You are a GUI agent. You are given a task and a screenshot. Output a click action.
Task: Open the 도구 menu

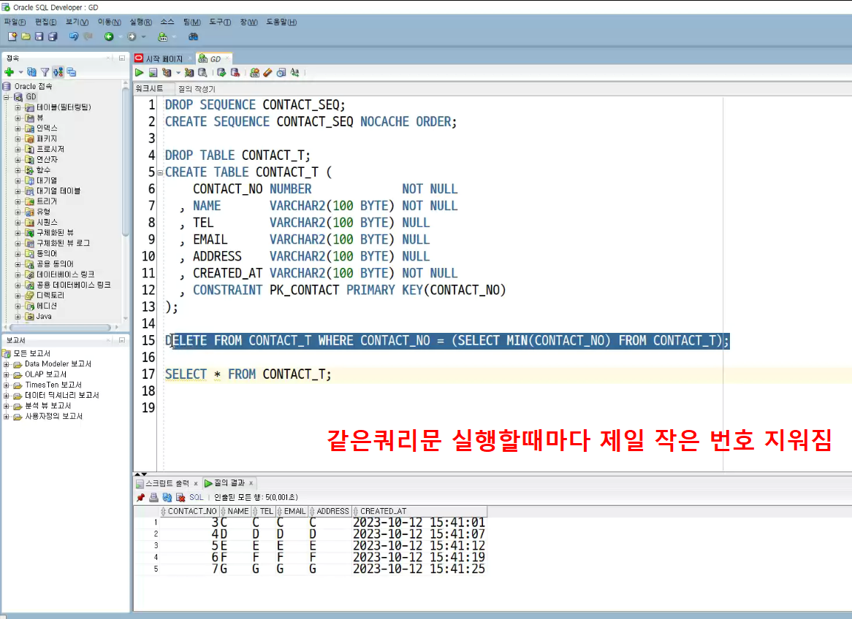[220, 22]
